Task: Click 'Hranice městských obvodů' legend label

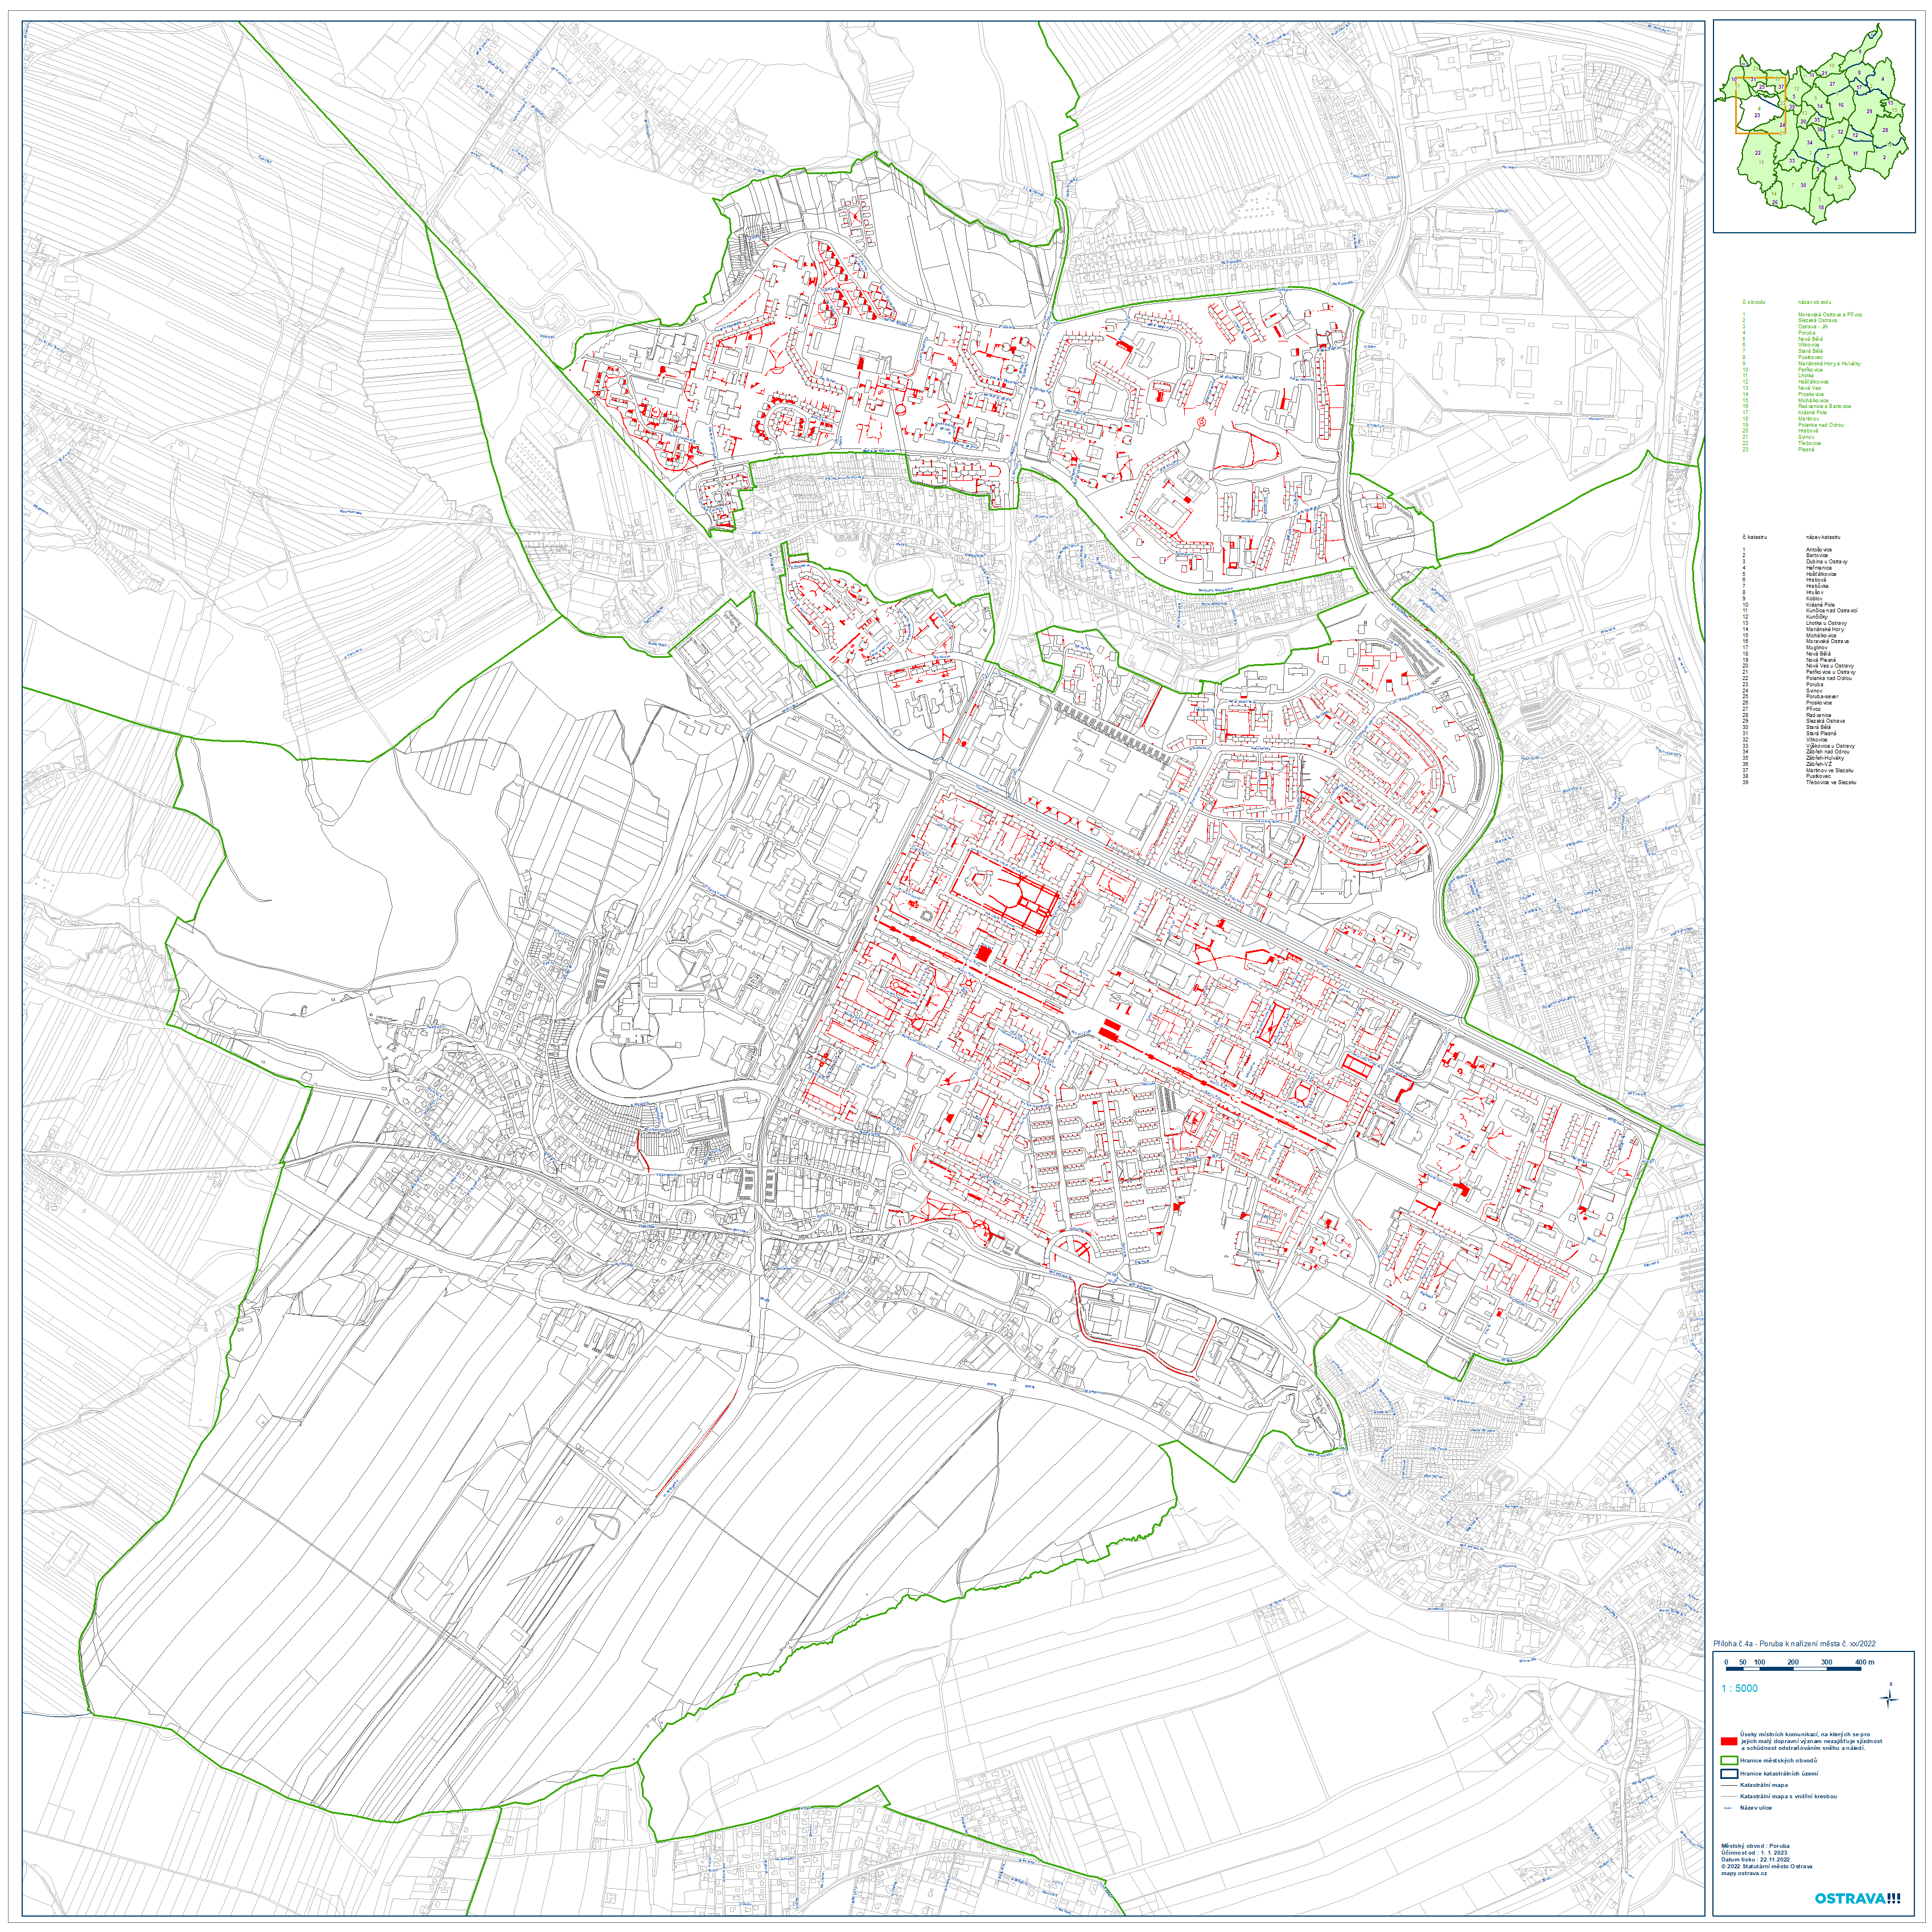Action: click(x=1779, y=1761)
